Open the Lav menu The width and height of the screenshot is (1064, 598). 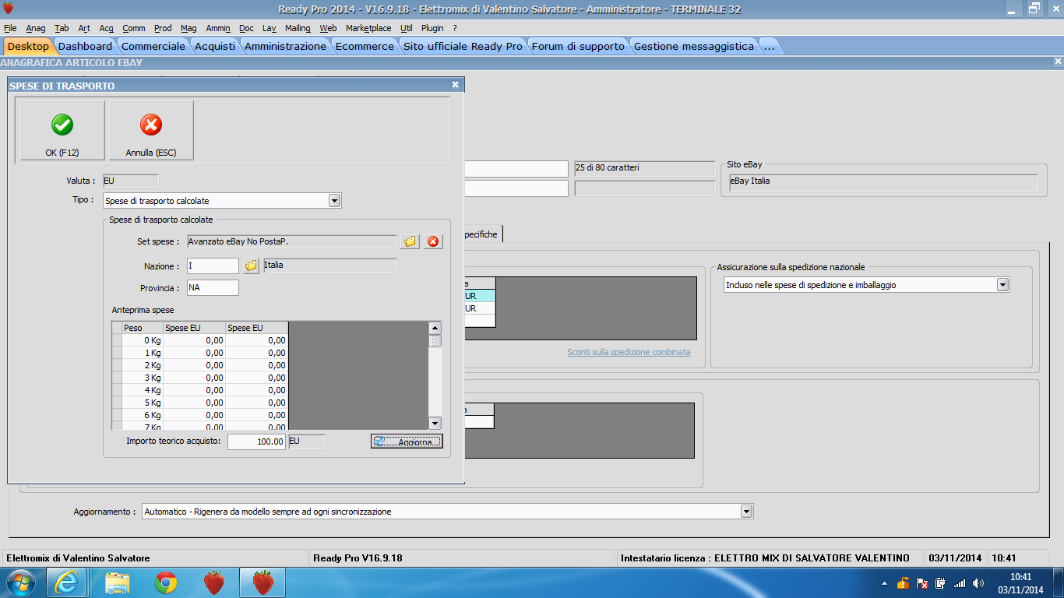click(x=270, y=28)
